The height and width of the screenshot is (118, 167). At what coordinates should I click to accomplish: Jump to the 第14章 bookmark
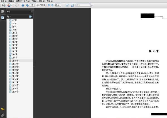tap(15, 73)
